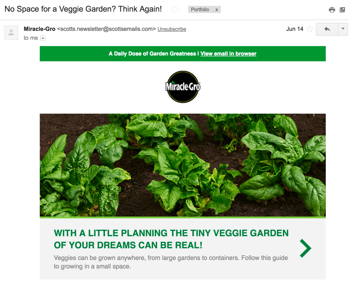Print this email using the printer icon
Image resolution: width=349 pixels, height=285 pixels.
[x=332, y=10]
